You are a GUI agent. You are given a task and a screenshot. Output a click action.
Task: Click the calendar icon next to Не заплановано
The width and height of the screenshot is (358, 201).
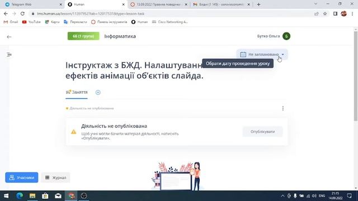coord(243,55)
